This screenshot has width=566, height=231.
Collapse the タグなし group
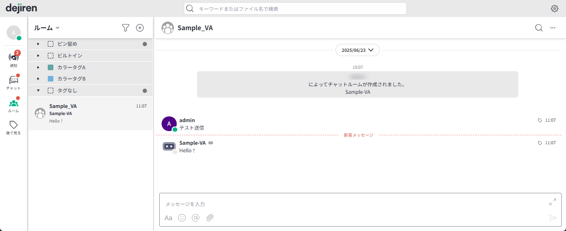[38, 91]
